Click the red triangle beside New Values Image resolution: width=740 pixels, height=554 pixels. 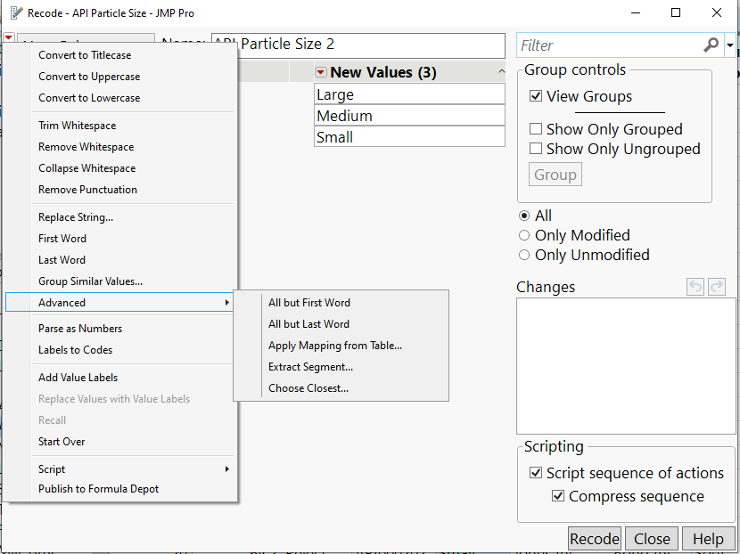point(321,73)
